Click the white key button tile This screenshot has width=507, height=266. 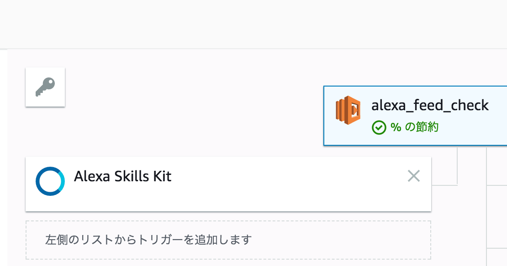(45, 87)
